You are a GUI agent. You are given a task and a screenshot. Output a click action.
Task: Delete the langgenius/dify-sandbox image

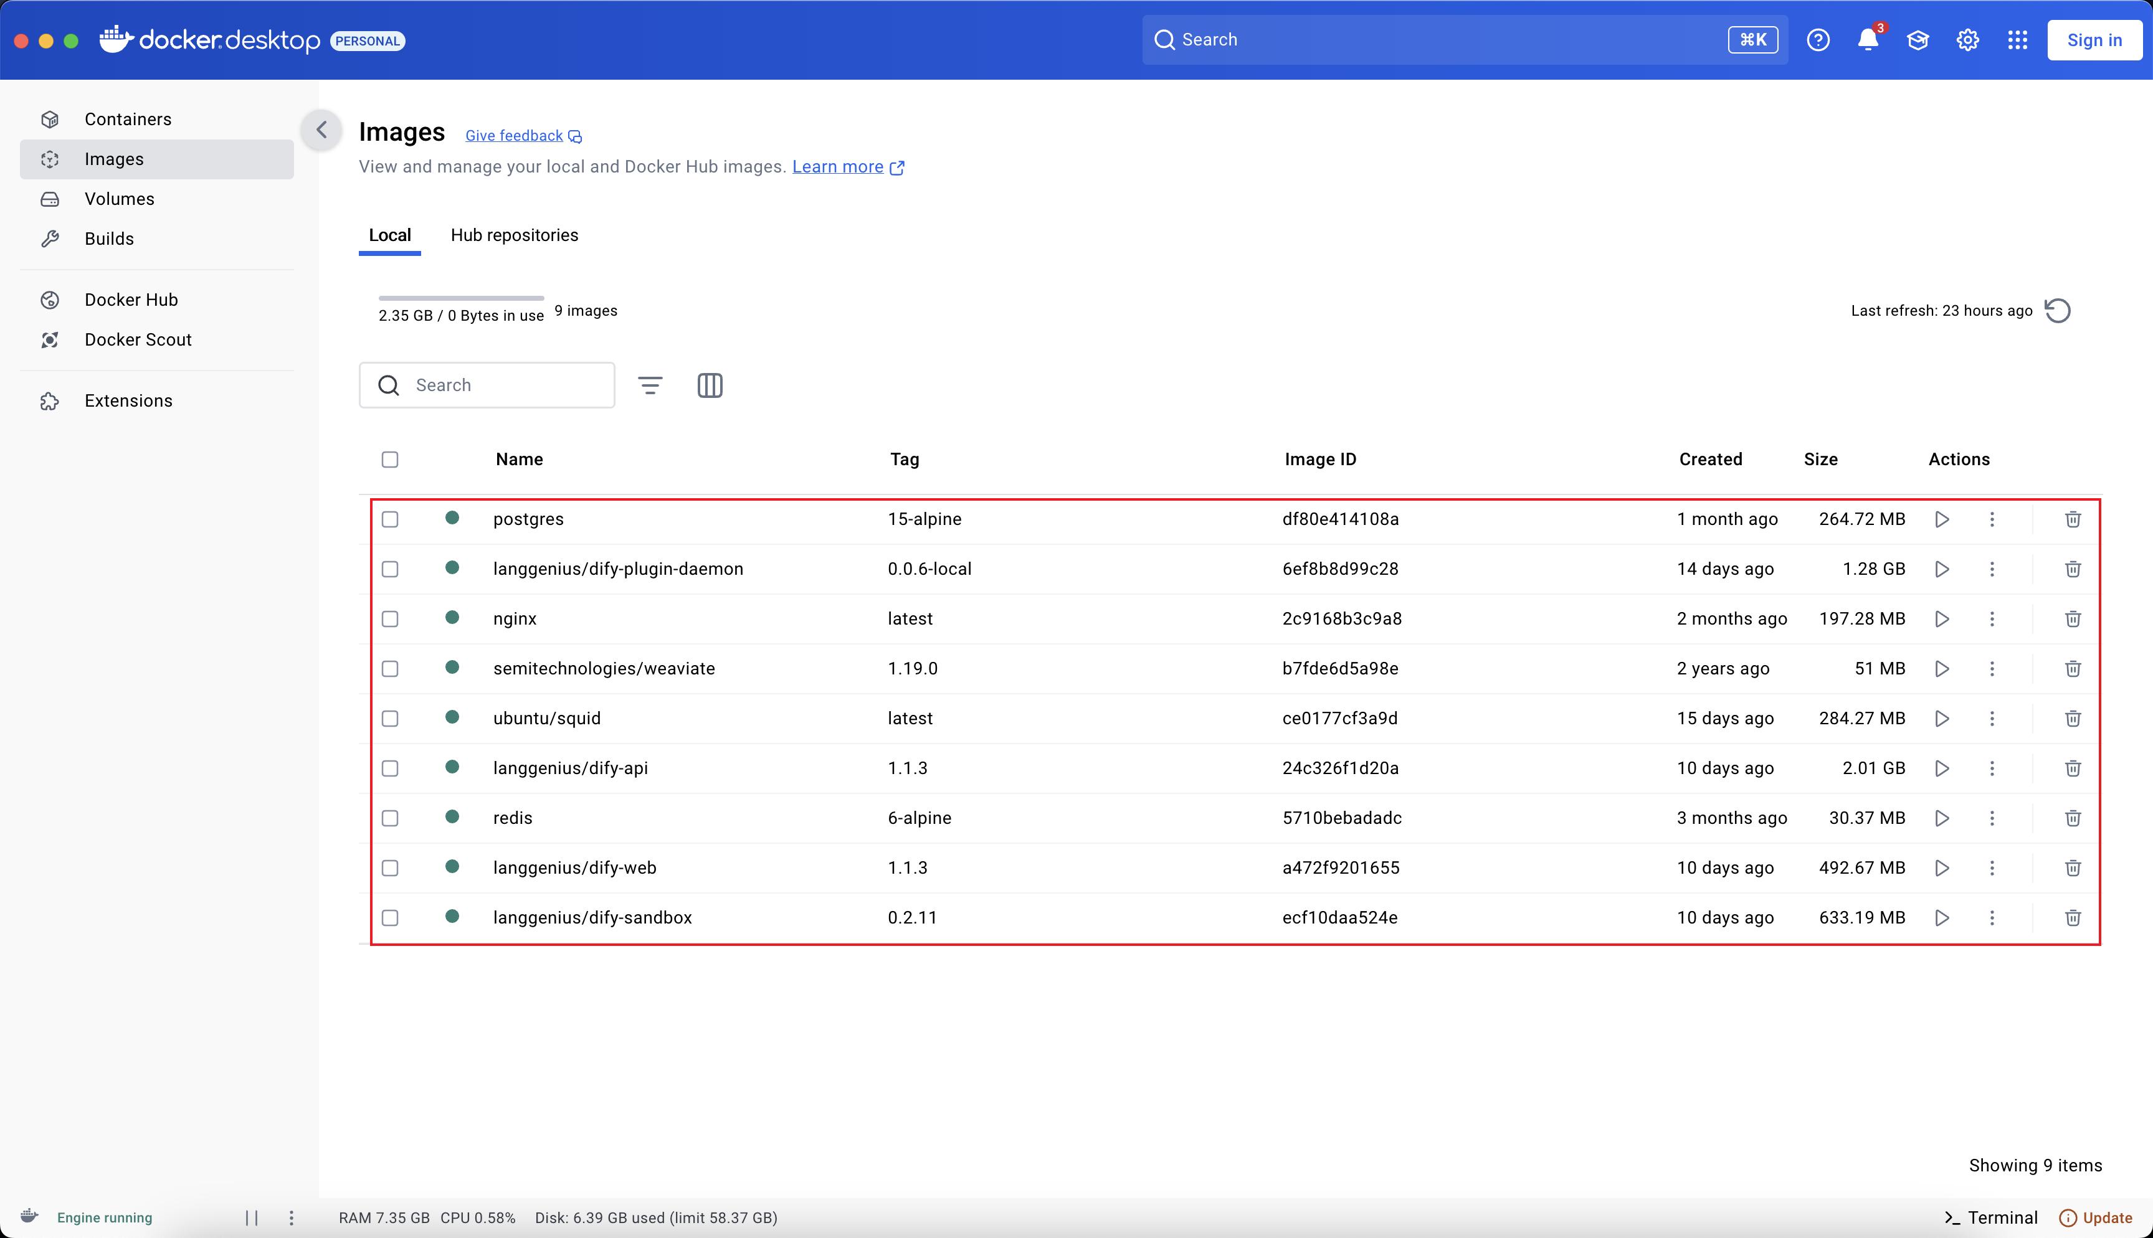[2073, 917]
